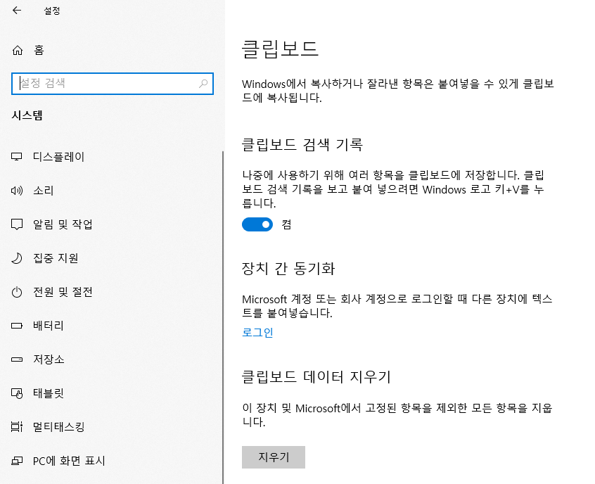Click the 태블릿 device icon

pyautogui.click(x=18, y=393)
